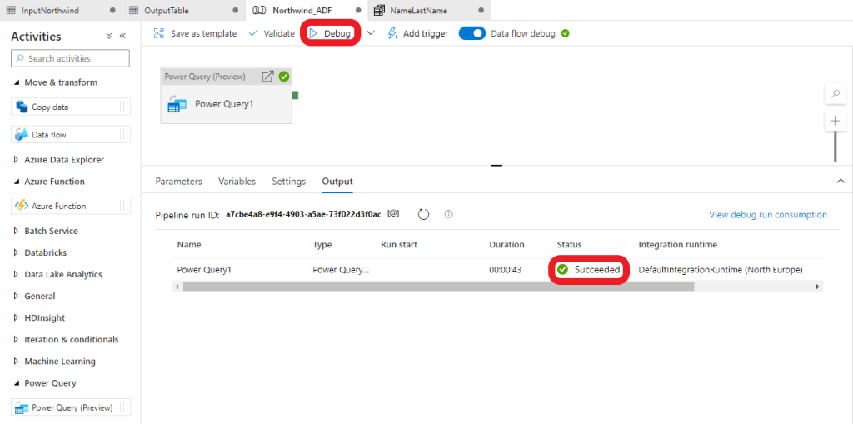This screenshot has height=424, width=853.
Task: Click the canvas zoom slider
Action: tap(835, 147)
